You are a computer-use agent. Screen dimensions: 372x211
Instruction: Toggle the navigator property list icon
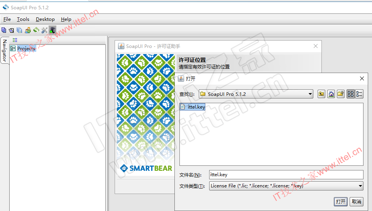pos(15,40)
